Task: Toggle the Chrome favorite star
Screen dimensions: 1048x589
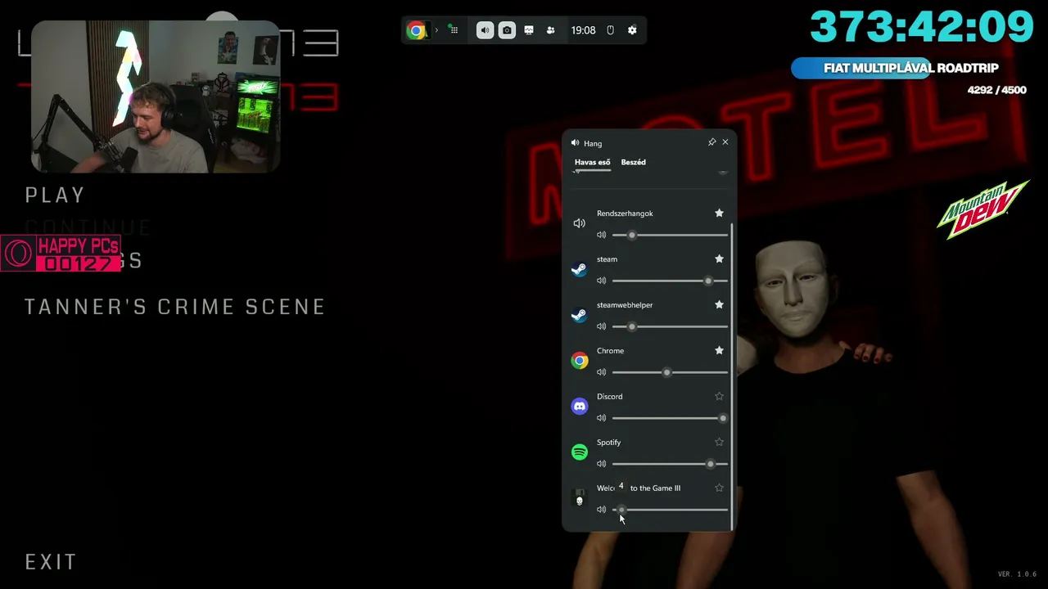Action: coord(719,351)
